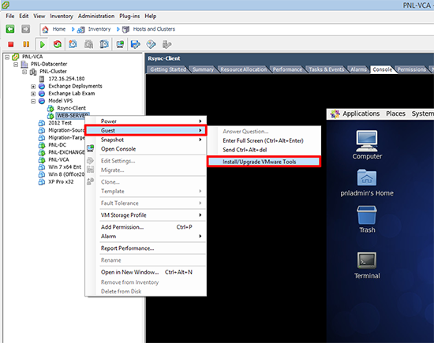Click the Connect CD/DVD toolbar icon

[x=152, y=44]
